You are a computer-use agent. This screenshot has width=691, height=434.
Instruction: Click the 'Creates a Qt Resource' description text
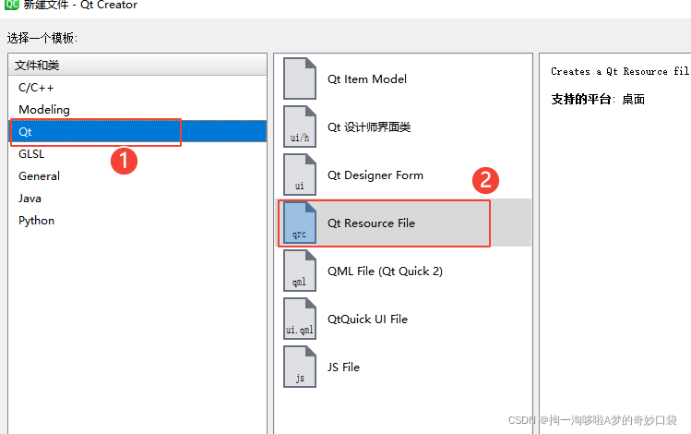621,71
